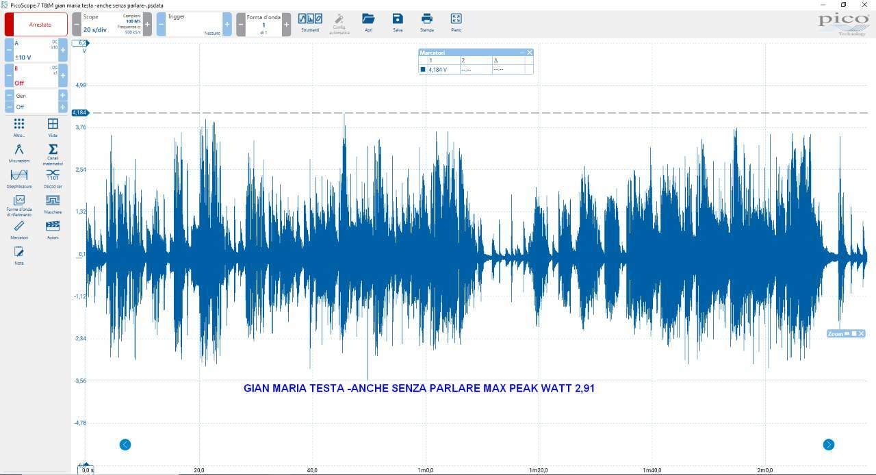The width and height of the screenshot is (876, 475).
Task: Open the Maschere mask tool
Action: click(x=53, y=204)
